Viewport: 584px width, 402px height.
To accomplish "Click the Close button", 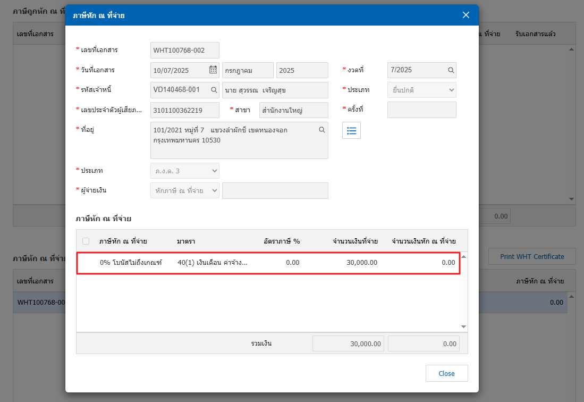I will (x=446, y=373).
